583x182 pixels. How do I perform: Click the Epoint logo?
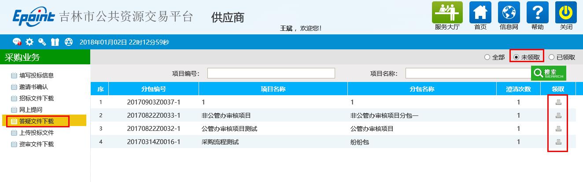coord(33,18)
